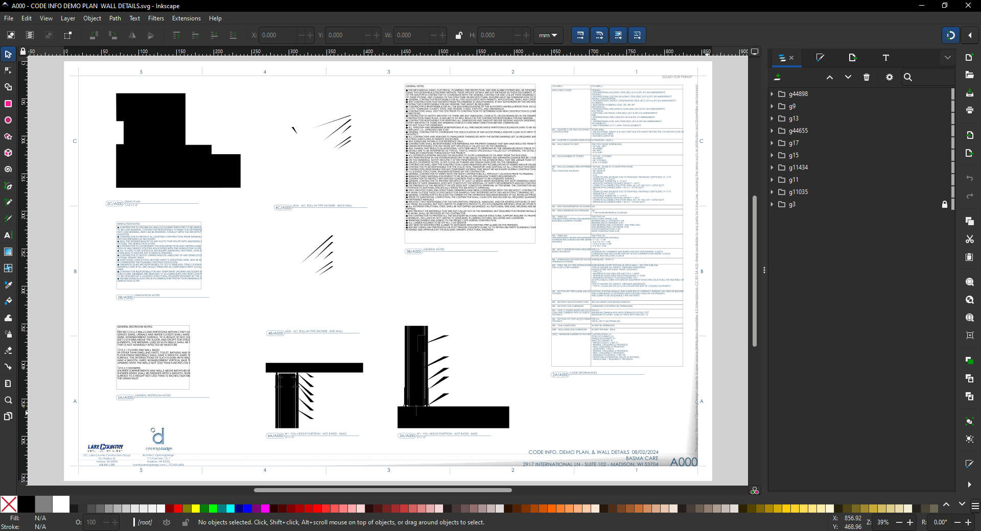Choose the Spiral tool
The height and width of the screenshot is (531, 981).
pos(8,169)
